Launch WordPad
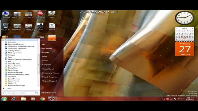This screenshot has width=198, height=111. pos(12,77)
